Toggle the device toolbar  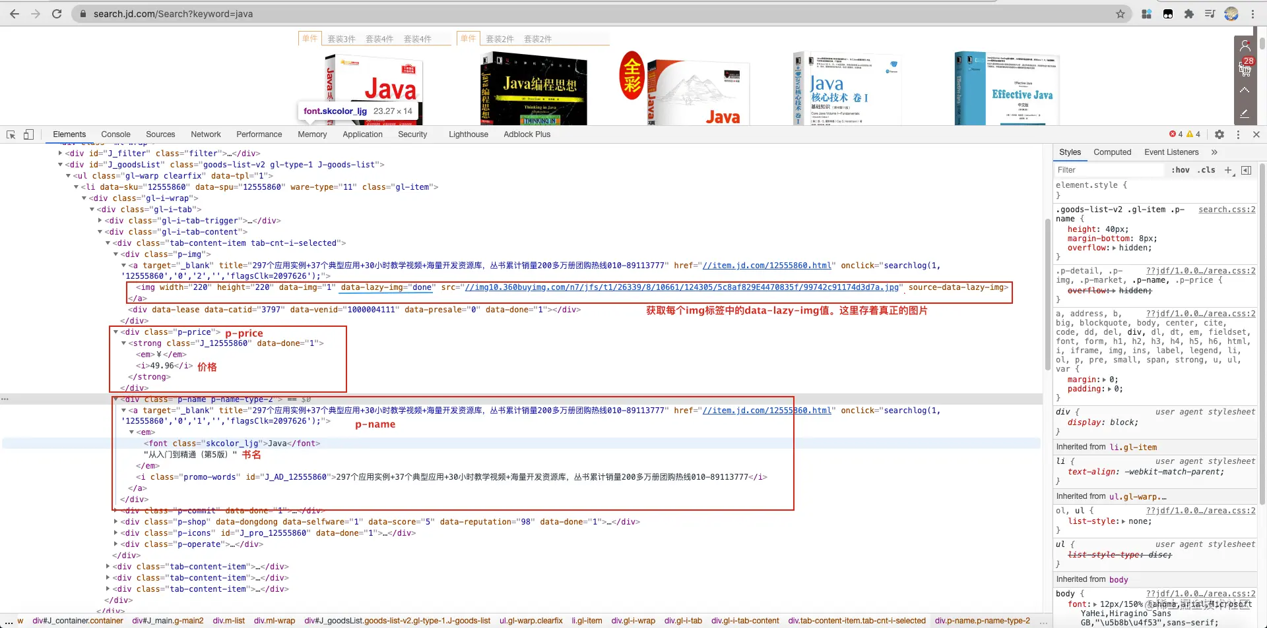tap(28, 134)
